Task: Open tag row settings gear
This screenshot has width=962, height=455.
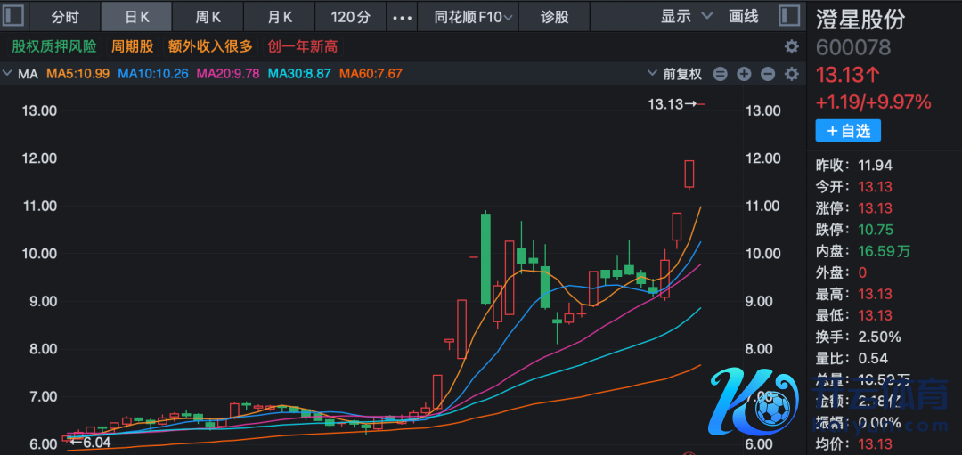Action: 791,47
